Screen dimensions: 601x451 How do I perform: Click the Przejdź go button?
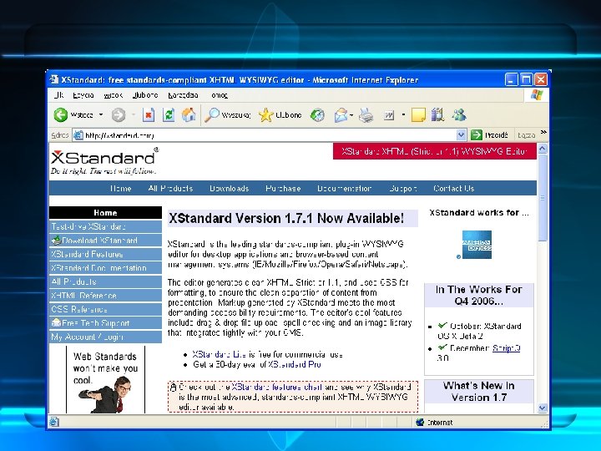click(x=489, y=135)
